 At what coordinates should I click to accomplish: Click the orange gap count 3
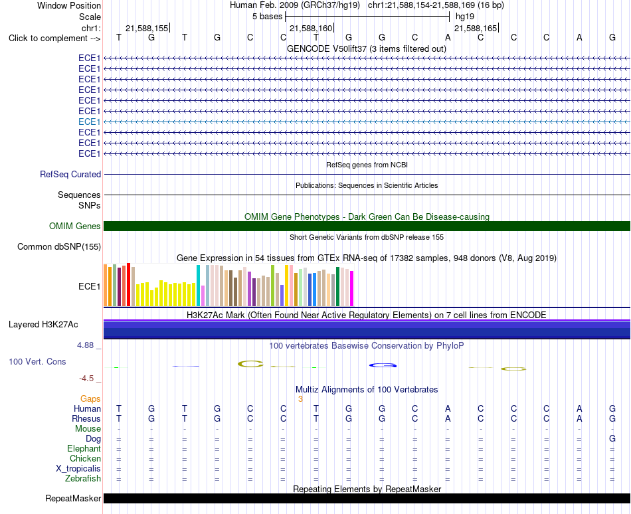pyautogui.click(x=300, y=399)
